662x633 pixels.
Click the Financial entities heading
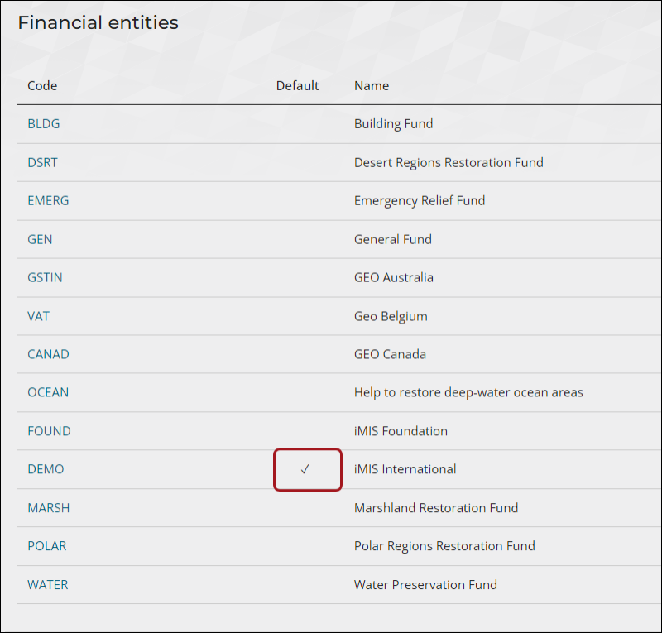98,22
